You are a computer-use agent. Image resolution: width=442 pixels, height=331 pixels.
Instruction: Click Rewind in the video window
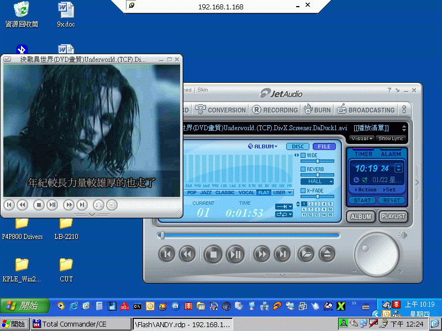pos(22,205)
